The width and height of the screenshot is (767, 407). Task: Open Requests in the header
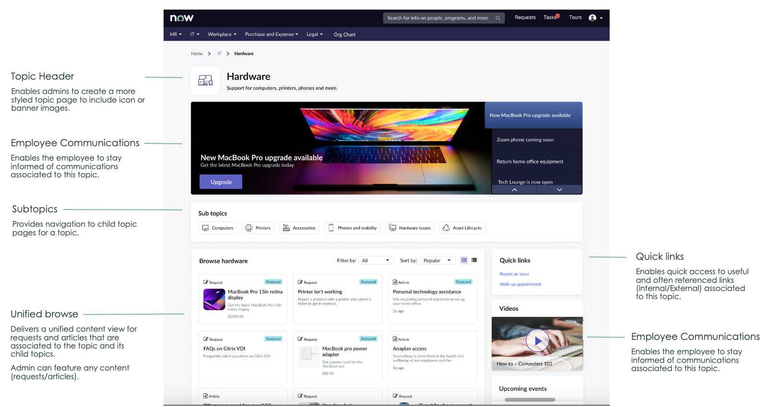pos(525,18)
